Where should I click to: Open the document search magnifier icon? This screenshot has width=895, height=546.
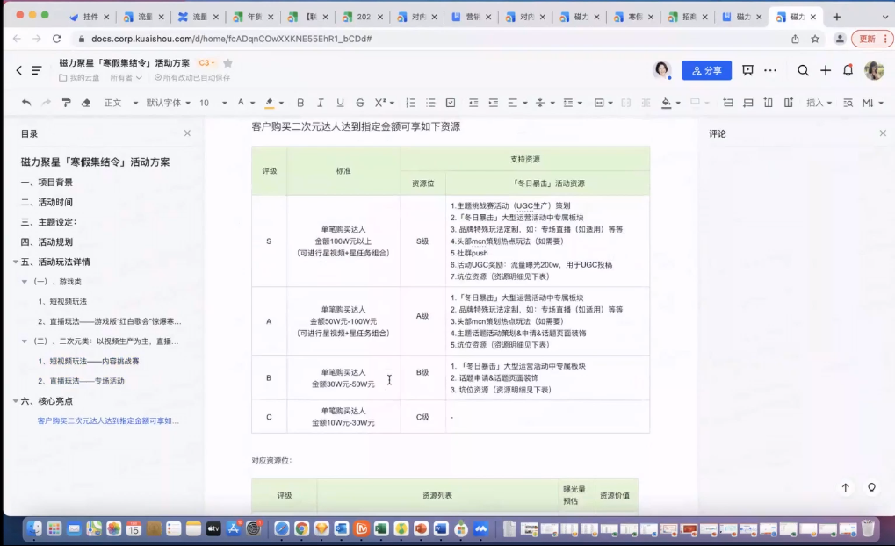point(801,69)
